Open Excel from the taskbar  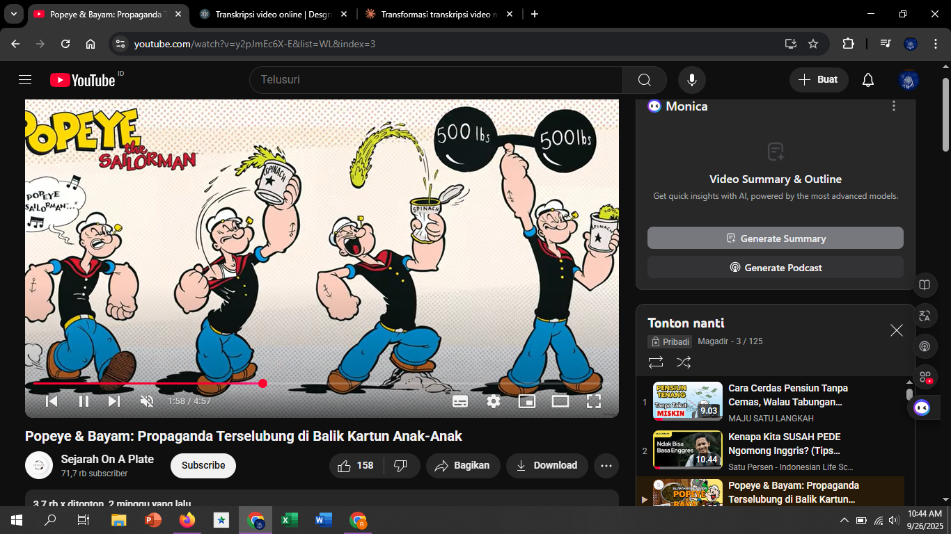coord(289,520)
